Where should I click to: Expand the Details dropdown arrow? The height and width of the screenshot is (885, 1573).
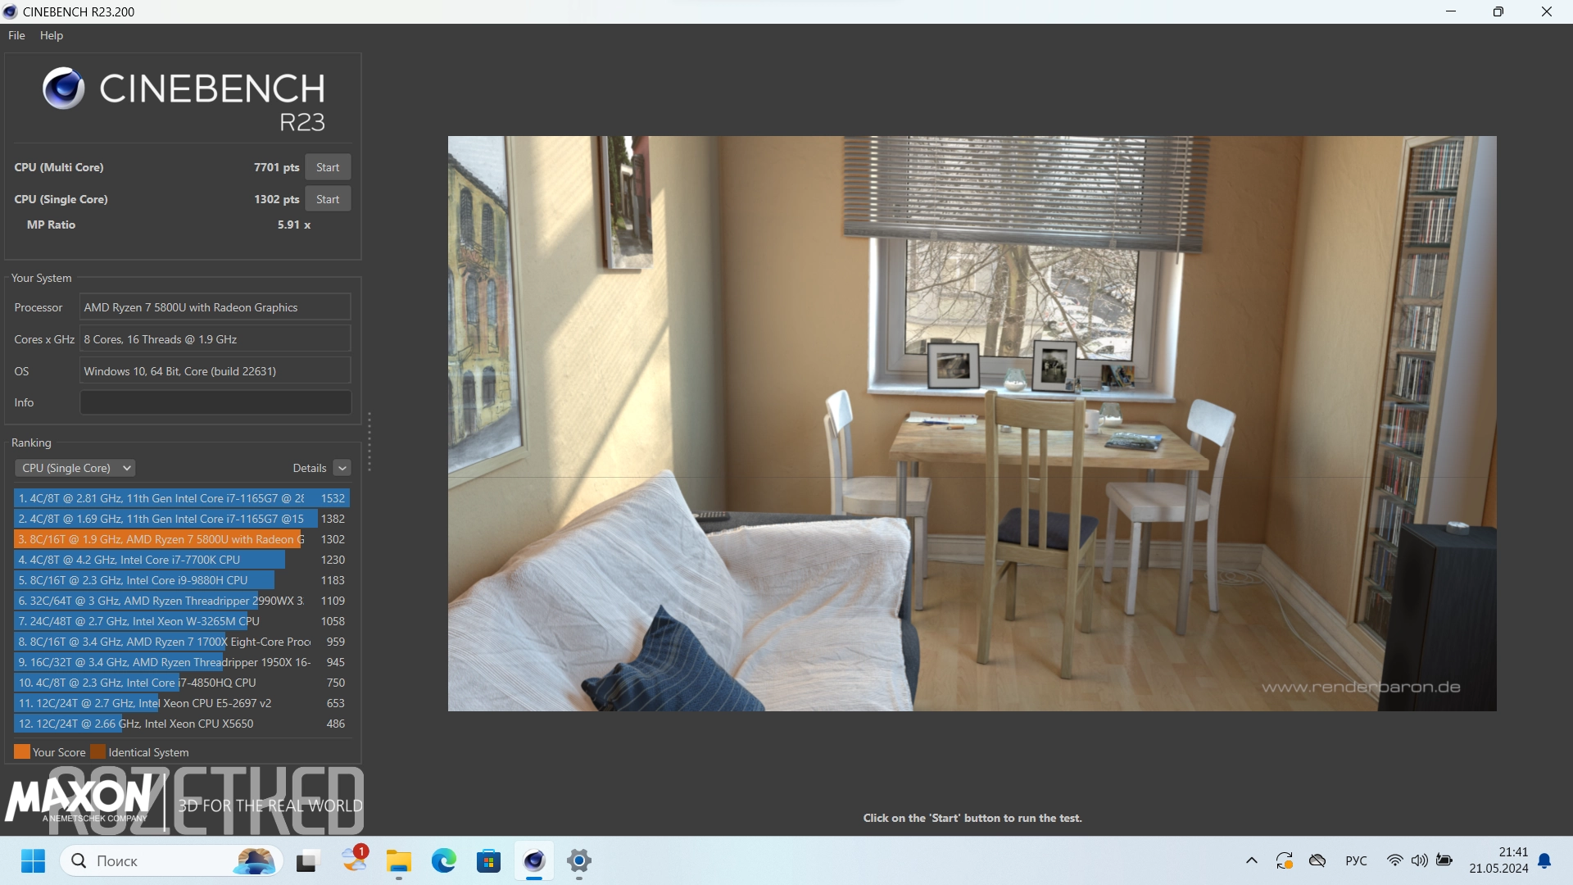342,468
